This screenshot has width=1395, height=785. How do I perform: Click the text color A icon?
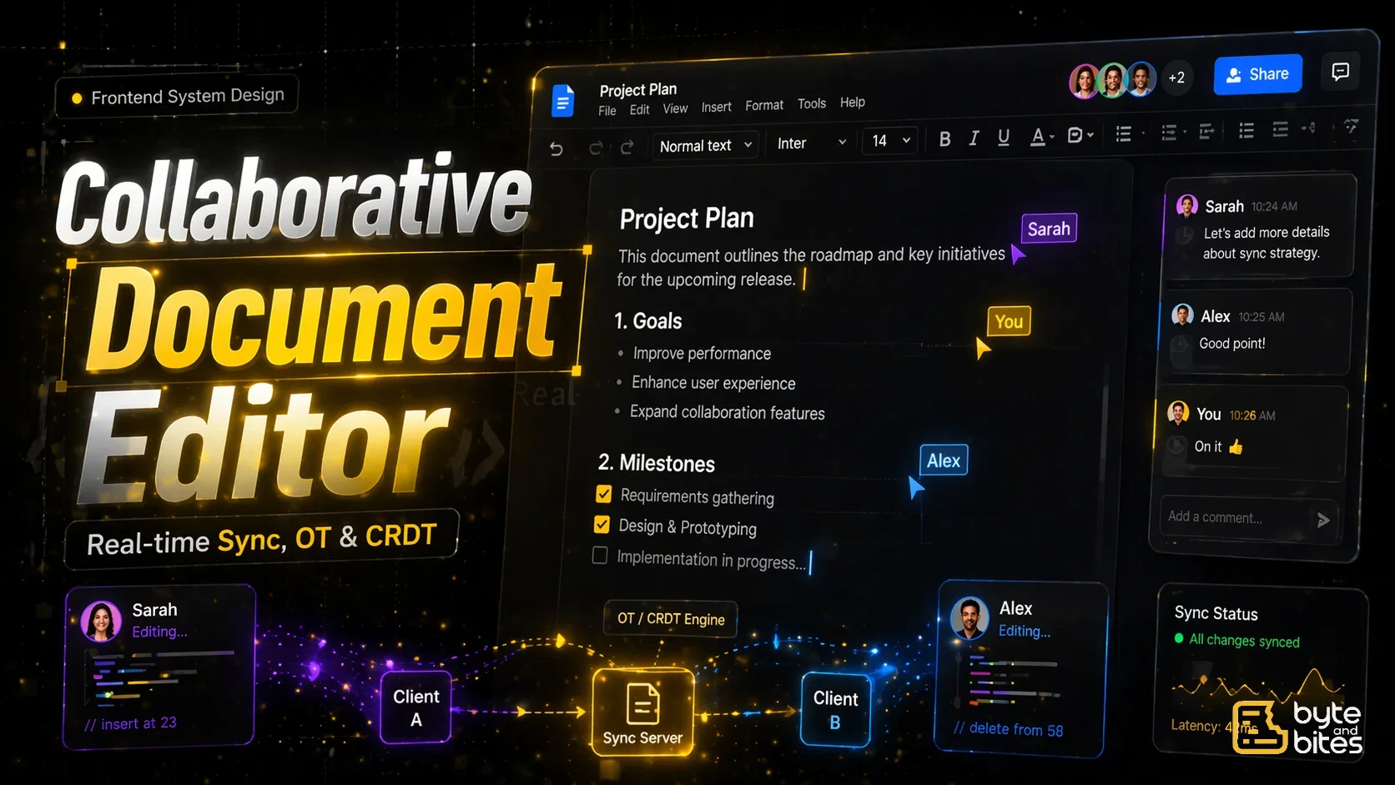point(1037,136)
